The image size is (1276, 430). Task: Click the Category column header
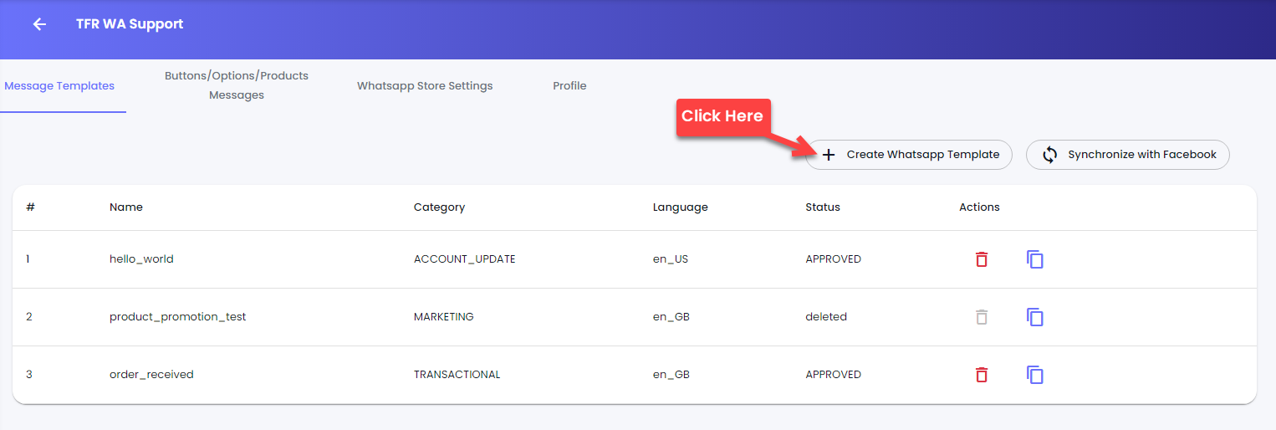click(439, 207)
